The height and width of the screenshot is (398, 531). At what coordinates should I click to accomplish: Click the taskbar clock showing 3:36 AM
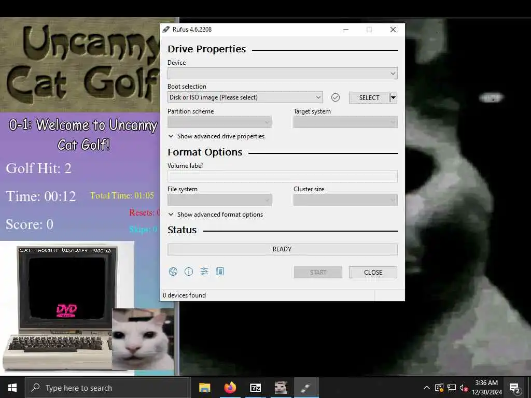pyautogui.click(x=486, y=388)
